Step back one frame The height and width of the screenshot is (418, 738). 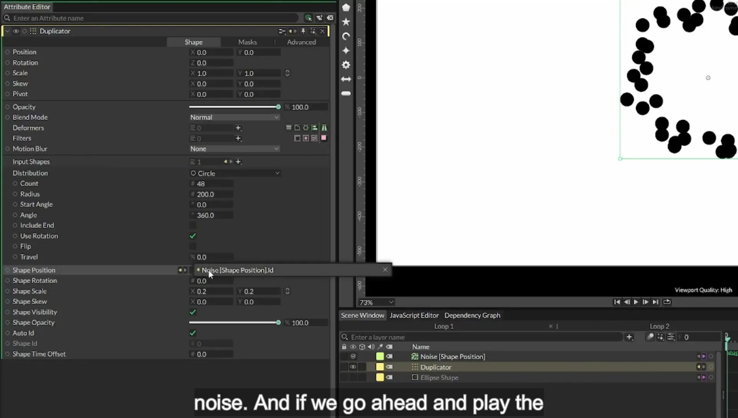tap(627, 302)
